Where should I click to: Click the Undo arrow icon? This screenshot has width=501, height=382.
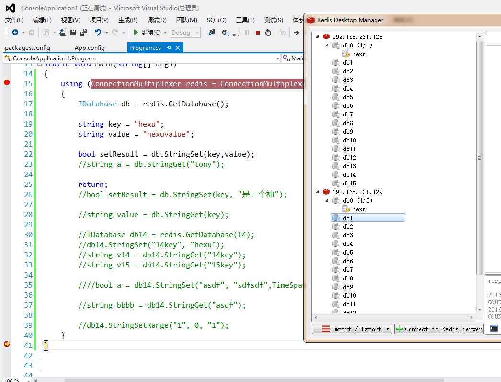point(98,33)
